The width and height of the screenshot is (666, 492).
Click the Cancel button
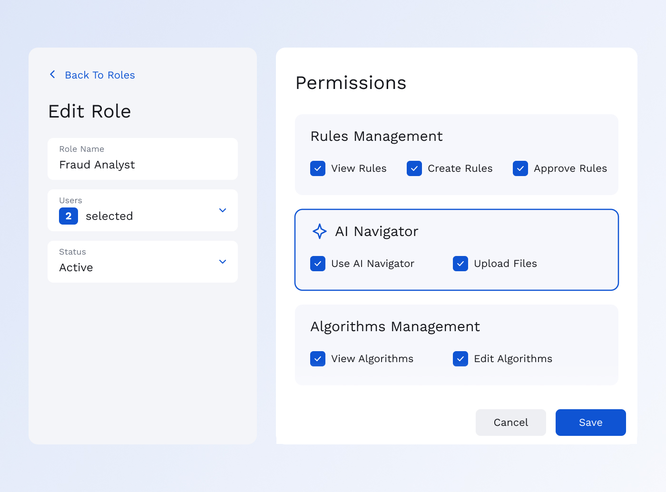pyautogui.click(x=511, y=423)
